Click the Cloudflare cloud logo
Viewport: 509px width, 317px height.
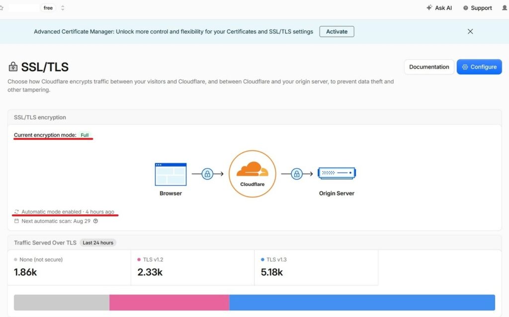click(252, 170)
